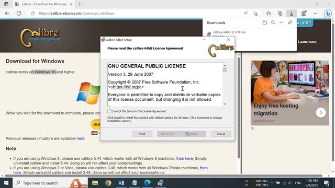Select the calibre Download for Windows tab

pos(44,4)
